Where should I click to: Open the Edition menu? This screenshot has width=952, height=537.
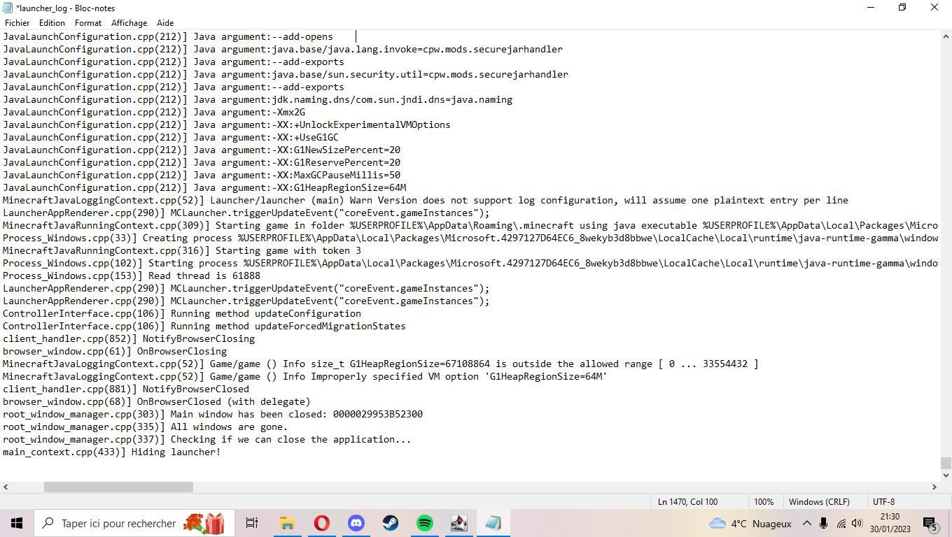click(x=52, y=23)
